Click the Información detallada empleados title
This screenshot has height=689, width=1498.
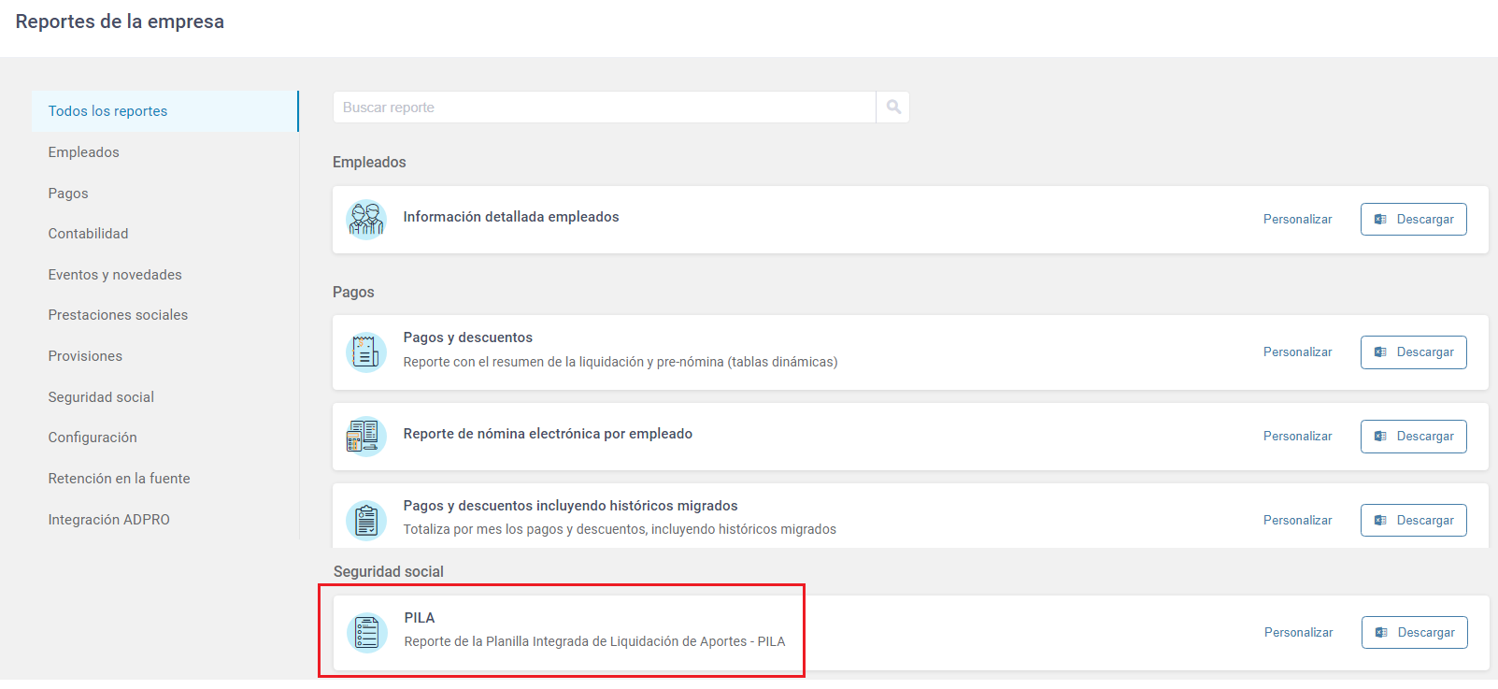(511, 217)
